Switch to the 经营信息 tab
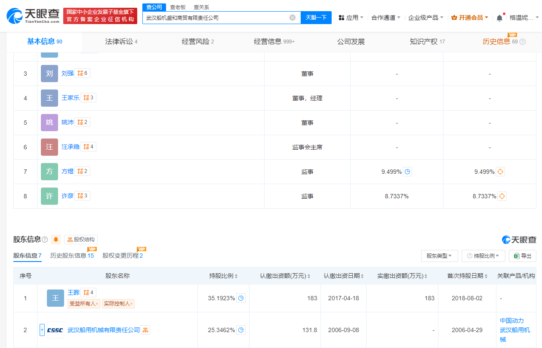The image size is (542, 348). click(x=274, y=42)
